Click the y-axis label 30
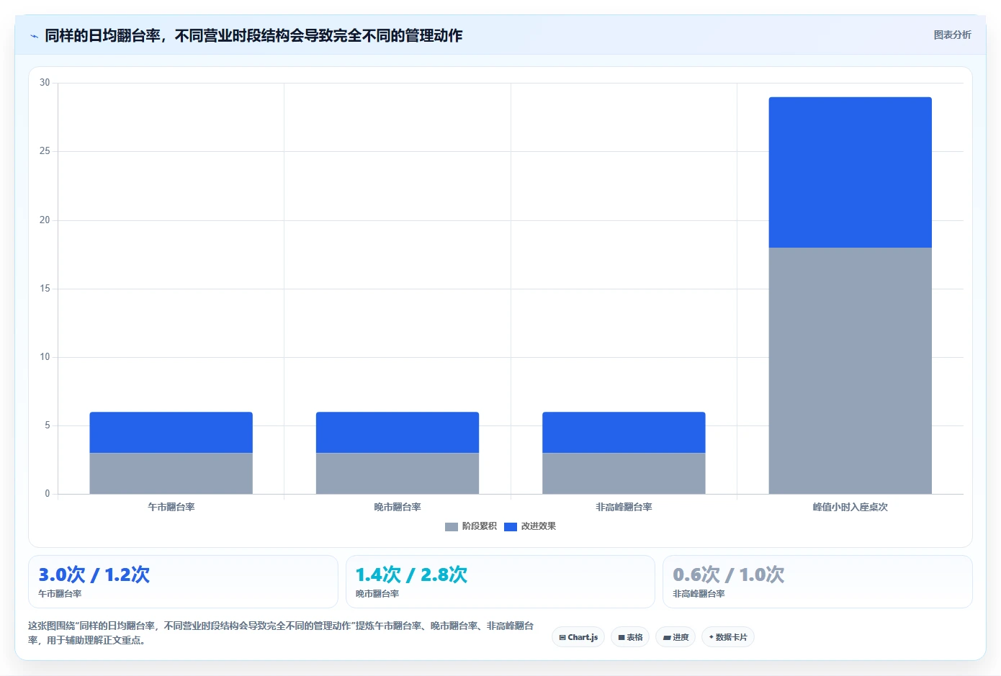The width and height of the screenshot is (1001, 676). pos(45,83)
